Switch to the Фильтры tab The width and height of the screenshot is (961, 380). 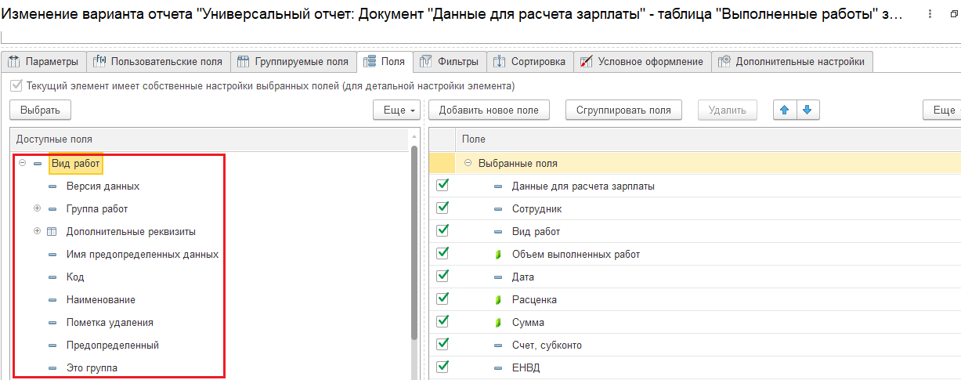coord(450,62)
